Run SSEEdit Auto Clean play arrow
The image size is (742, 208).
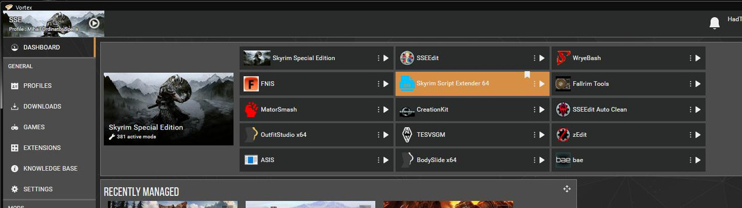pyautogui.click(x=698, y=109)
